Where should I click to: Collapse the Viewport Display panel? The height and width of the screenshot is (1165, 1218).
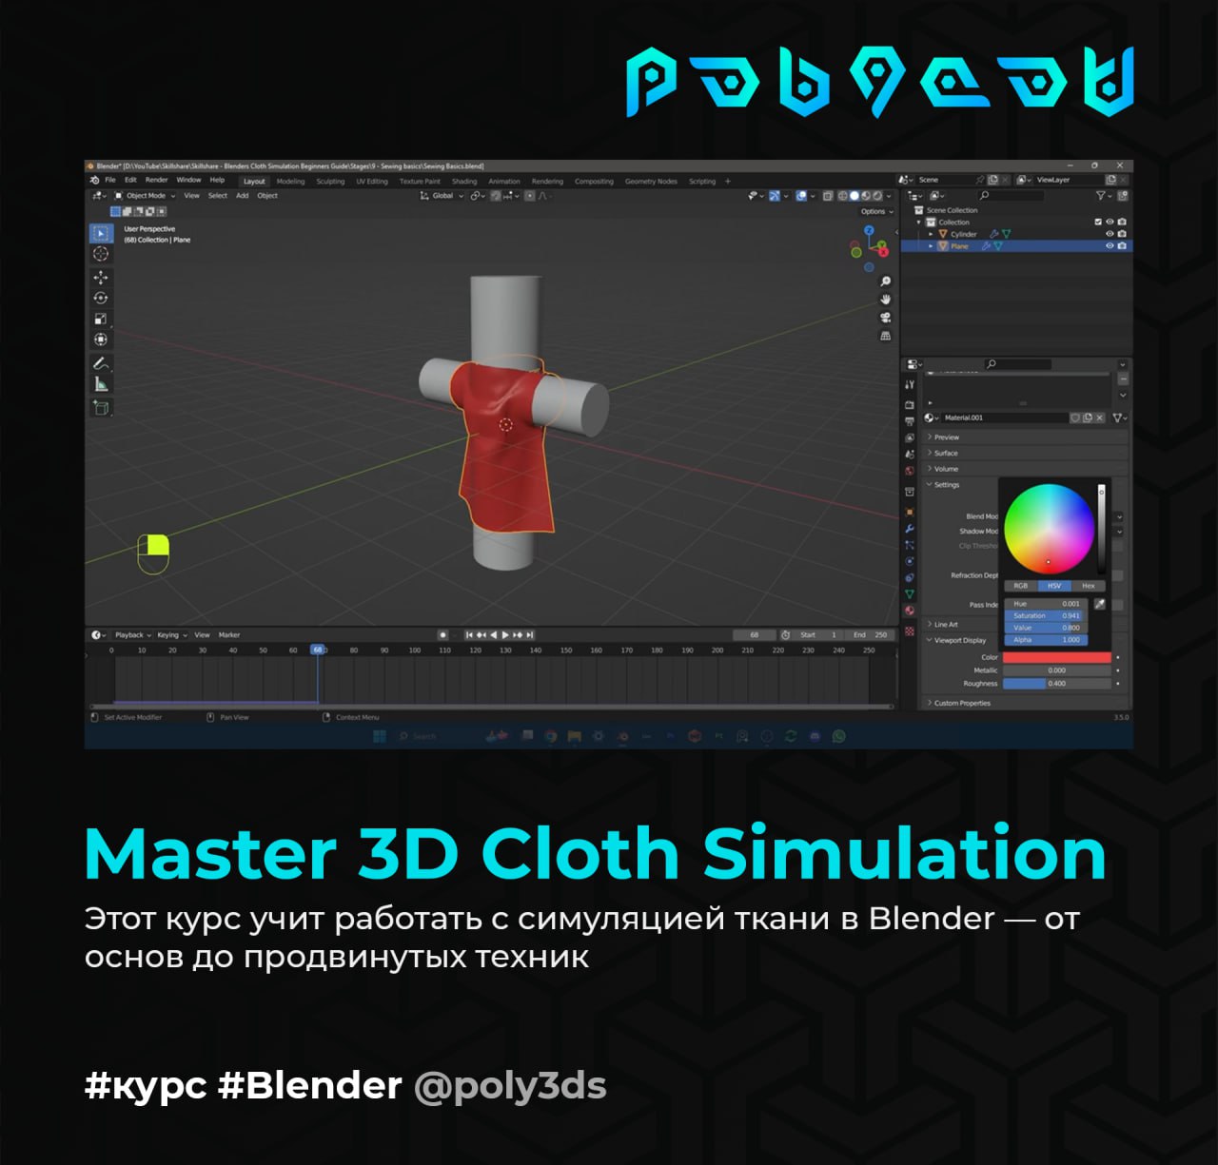pyautogui.click(x=958, y=641)
